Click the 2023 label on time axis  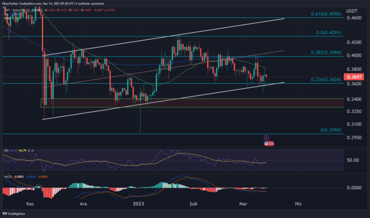point(138,204)
